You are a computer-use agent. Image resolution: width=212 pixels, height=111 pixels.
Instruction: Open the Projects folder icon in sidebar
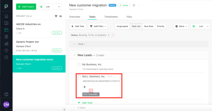6,30
